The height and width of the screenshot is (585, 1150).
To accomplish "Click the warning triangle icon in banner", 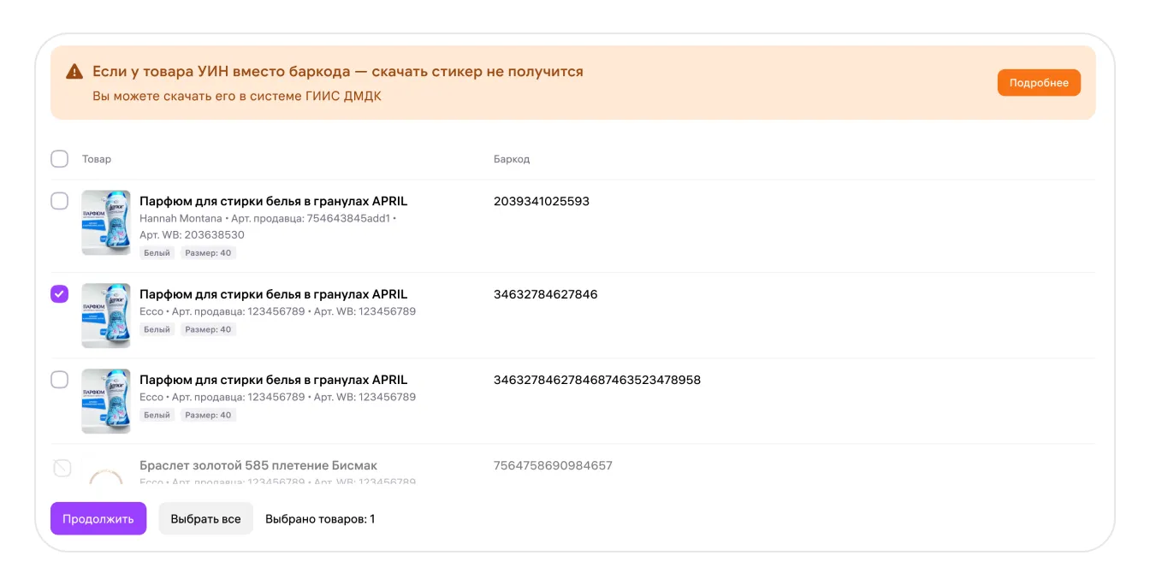I will pyautogui.click(x=74, y=72).
